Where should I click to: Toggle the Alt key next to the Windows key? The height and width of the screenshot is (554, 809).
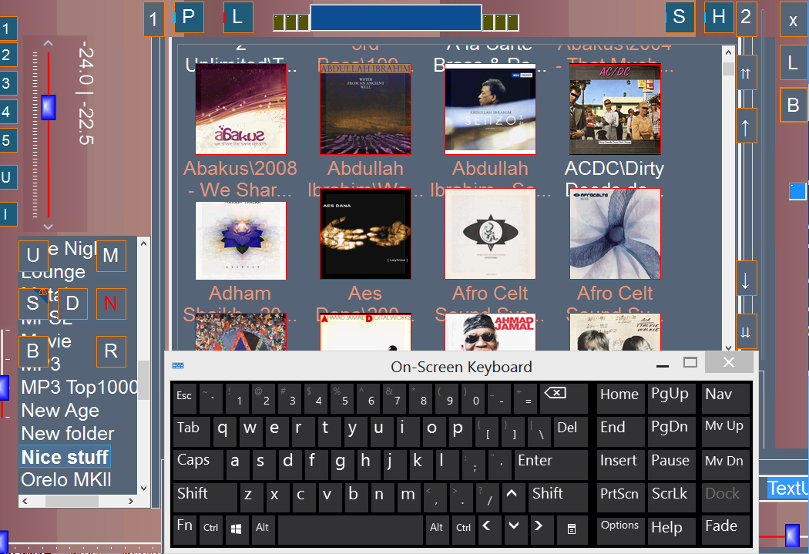[x=262, y=529]
